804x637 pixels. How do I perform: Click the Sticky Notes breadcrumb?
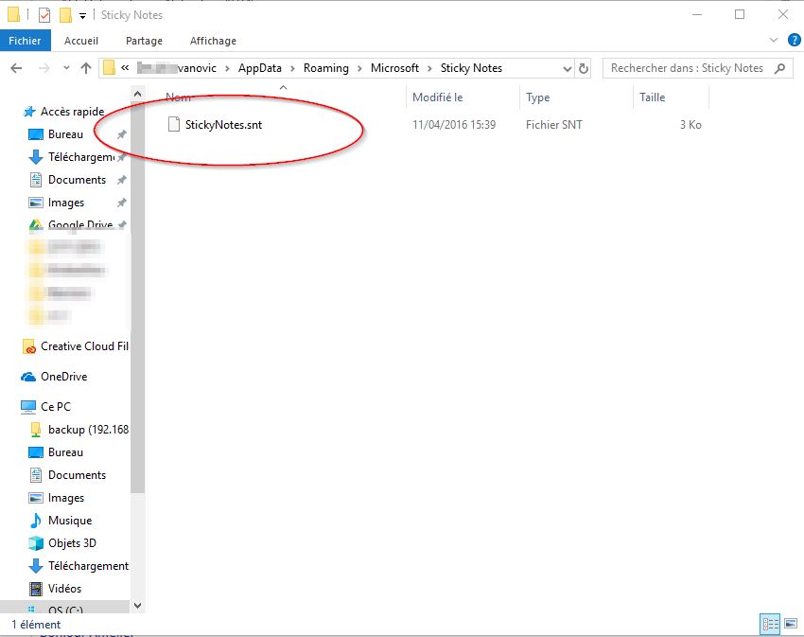click(471, 68)
